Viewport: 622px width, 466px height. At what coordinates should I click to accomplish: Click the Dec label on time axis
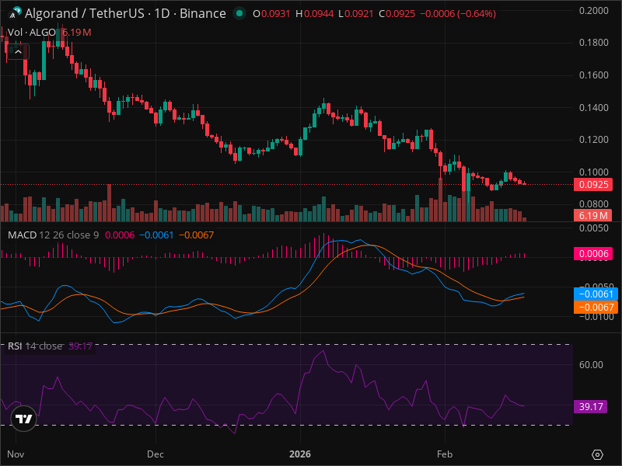(x=155, y=454)
